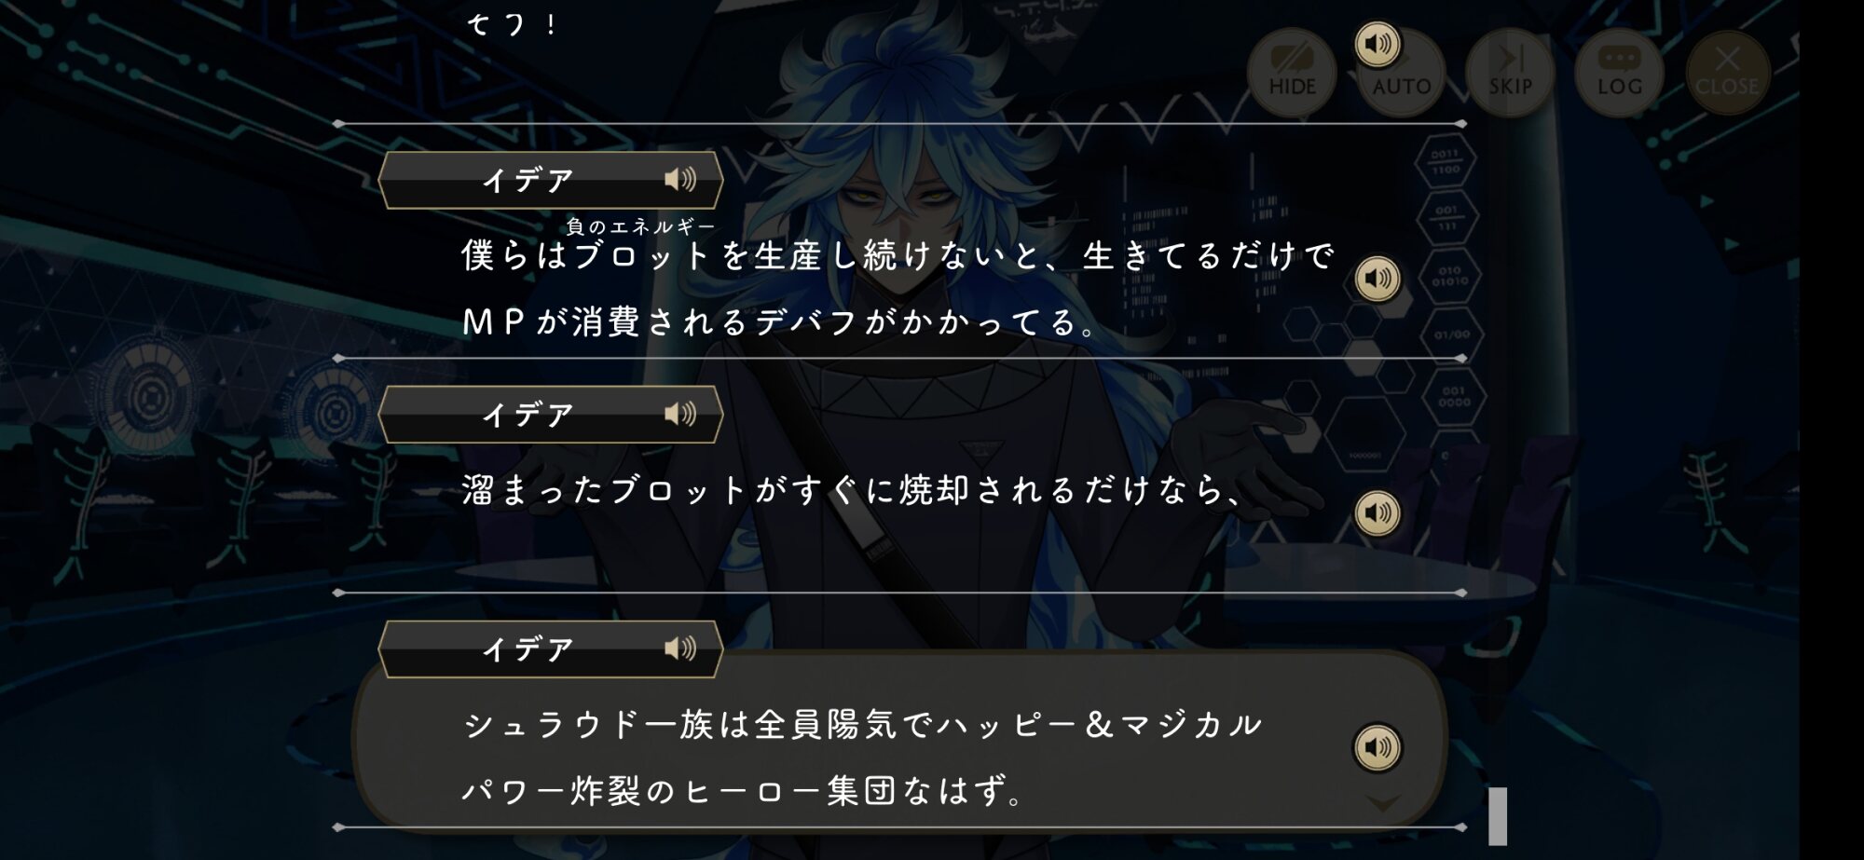Click the log scrollbar handle

coord(1497,816)
